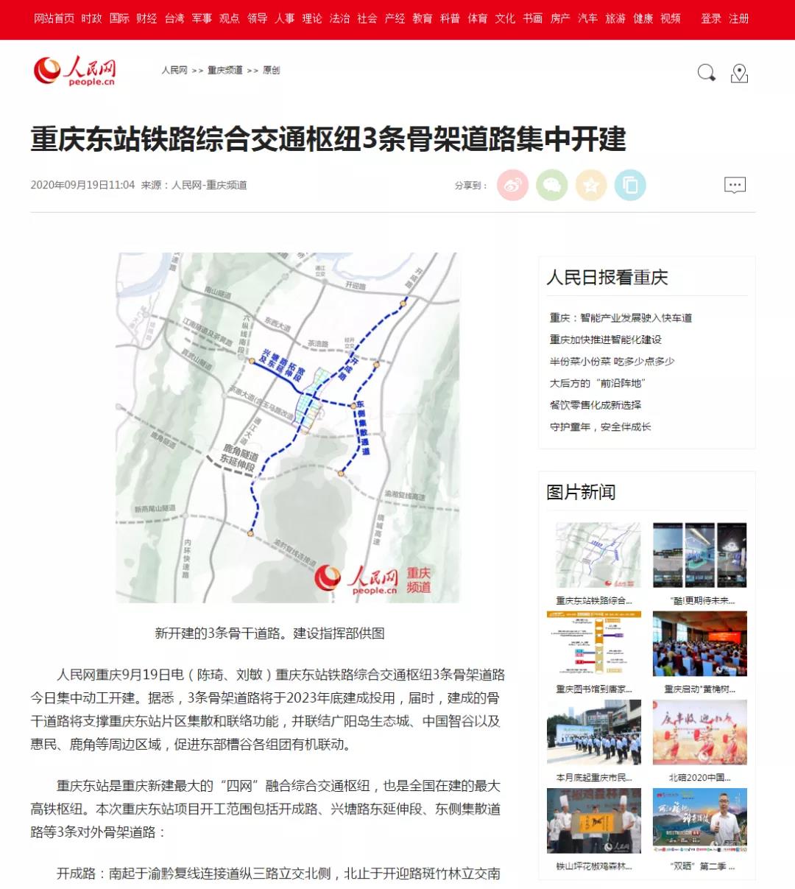795x889 pixels.
Task: Open the comments speech bubble icon
Action: [x=735, y=185]
